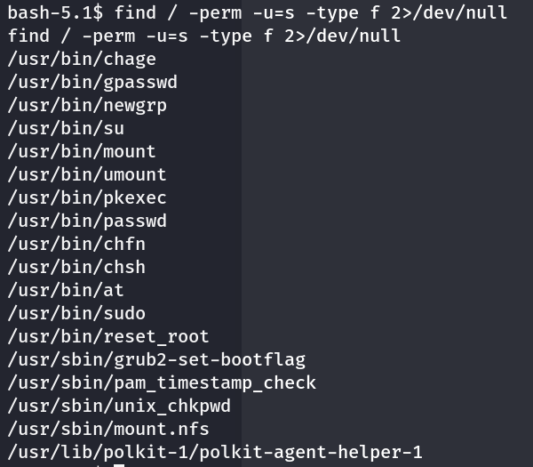Select the /usr/sbin/mount.nfs line
Image resolution: width=533 pixels, height=467 pixels.
[x=108, y=429]
